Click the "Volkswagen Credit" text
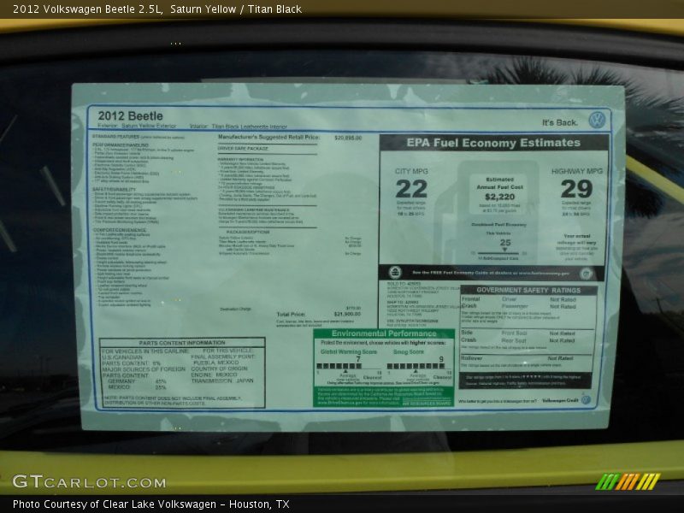Screen dimensions: 684x513 point(560,400)
